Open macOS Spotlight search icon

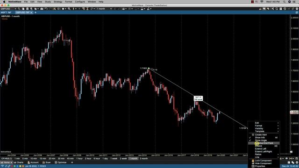pos(285,2)
